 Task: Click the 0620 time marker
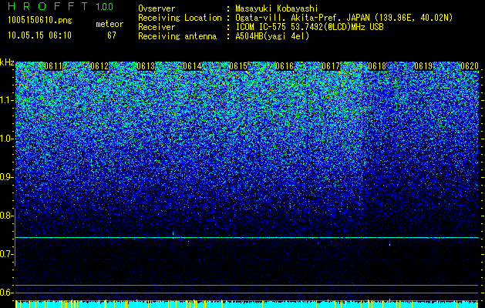click(x=470, y=66)
